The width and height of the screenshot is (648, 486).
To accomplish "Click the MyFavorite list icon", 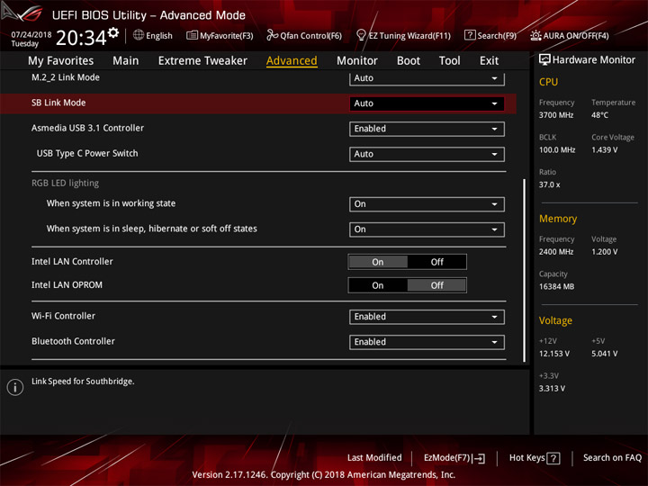I will click(192, 35).
